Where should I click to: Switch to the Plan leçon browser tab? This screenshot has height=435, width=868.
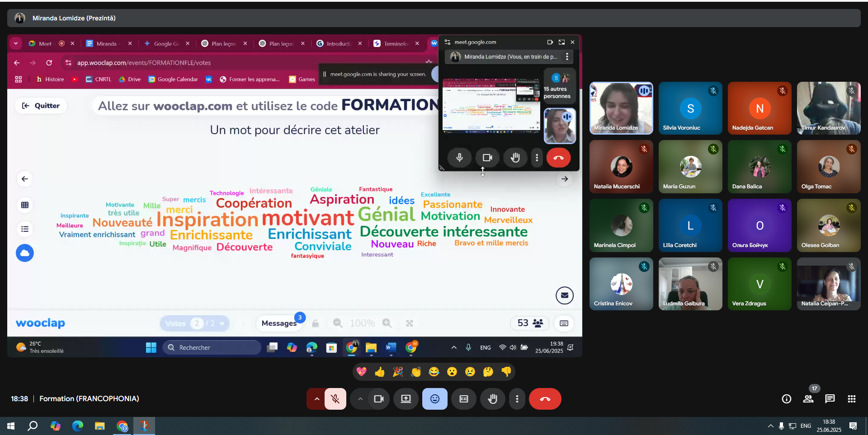pyautogui.click(x=224, y=44)
